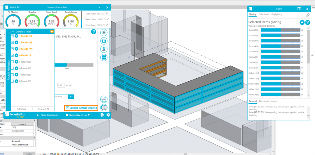Viewport: 315px width, 155px height.
Task: Toggle 'Selected surfaces unlocked' checkbox
Action: pyautogui.click(x=67, y=108)
